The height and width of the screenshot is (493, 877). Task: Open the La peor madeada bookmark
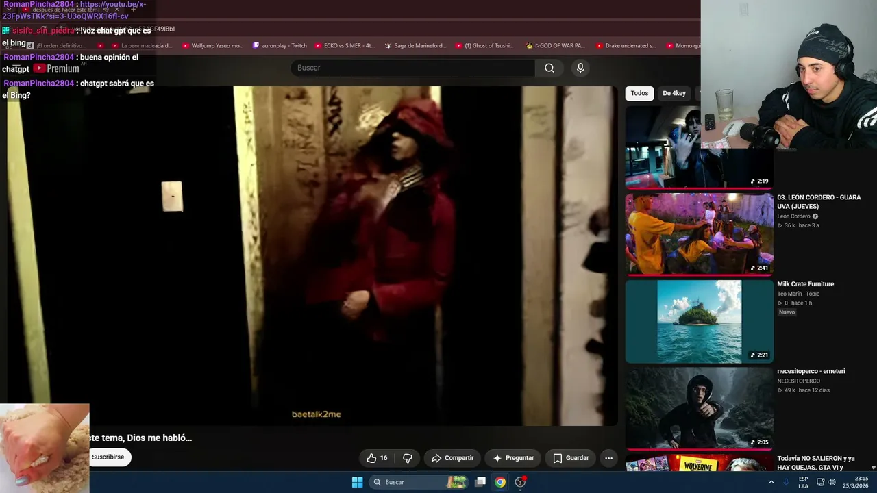point(142,46)
